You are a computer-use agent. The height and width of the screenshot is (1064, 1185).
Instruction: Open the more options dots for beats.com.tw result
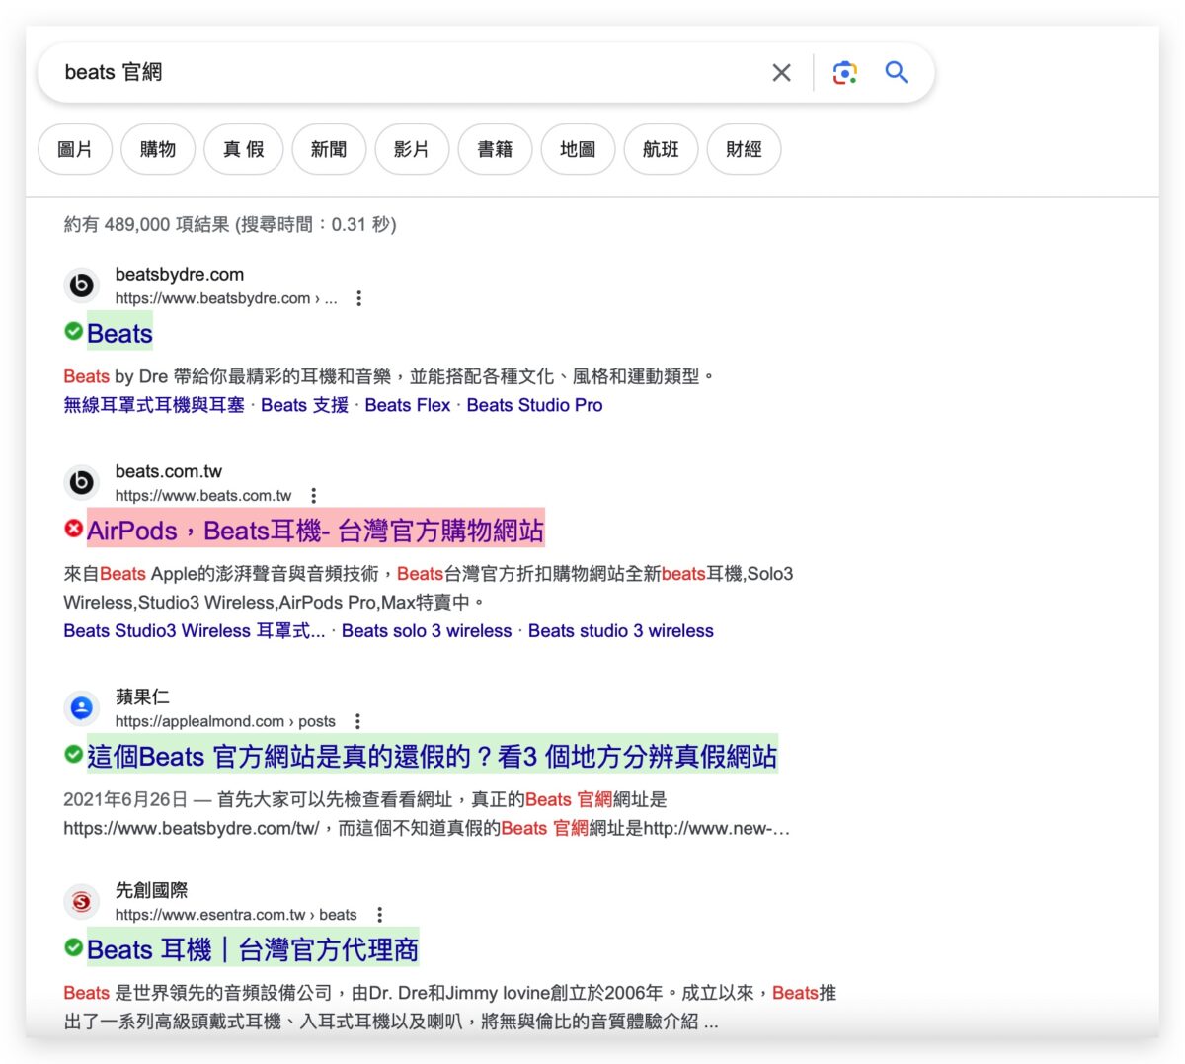coord(313,496)
